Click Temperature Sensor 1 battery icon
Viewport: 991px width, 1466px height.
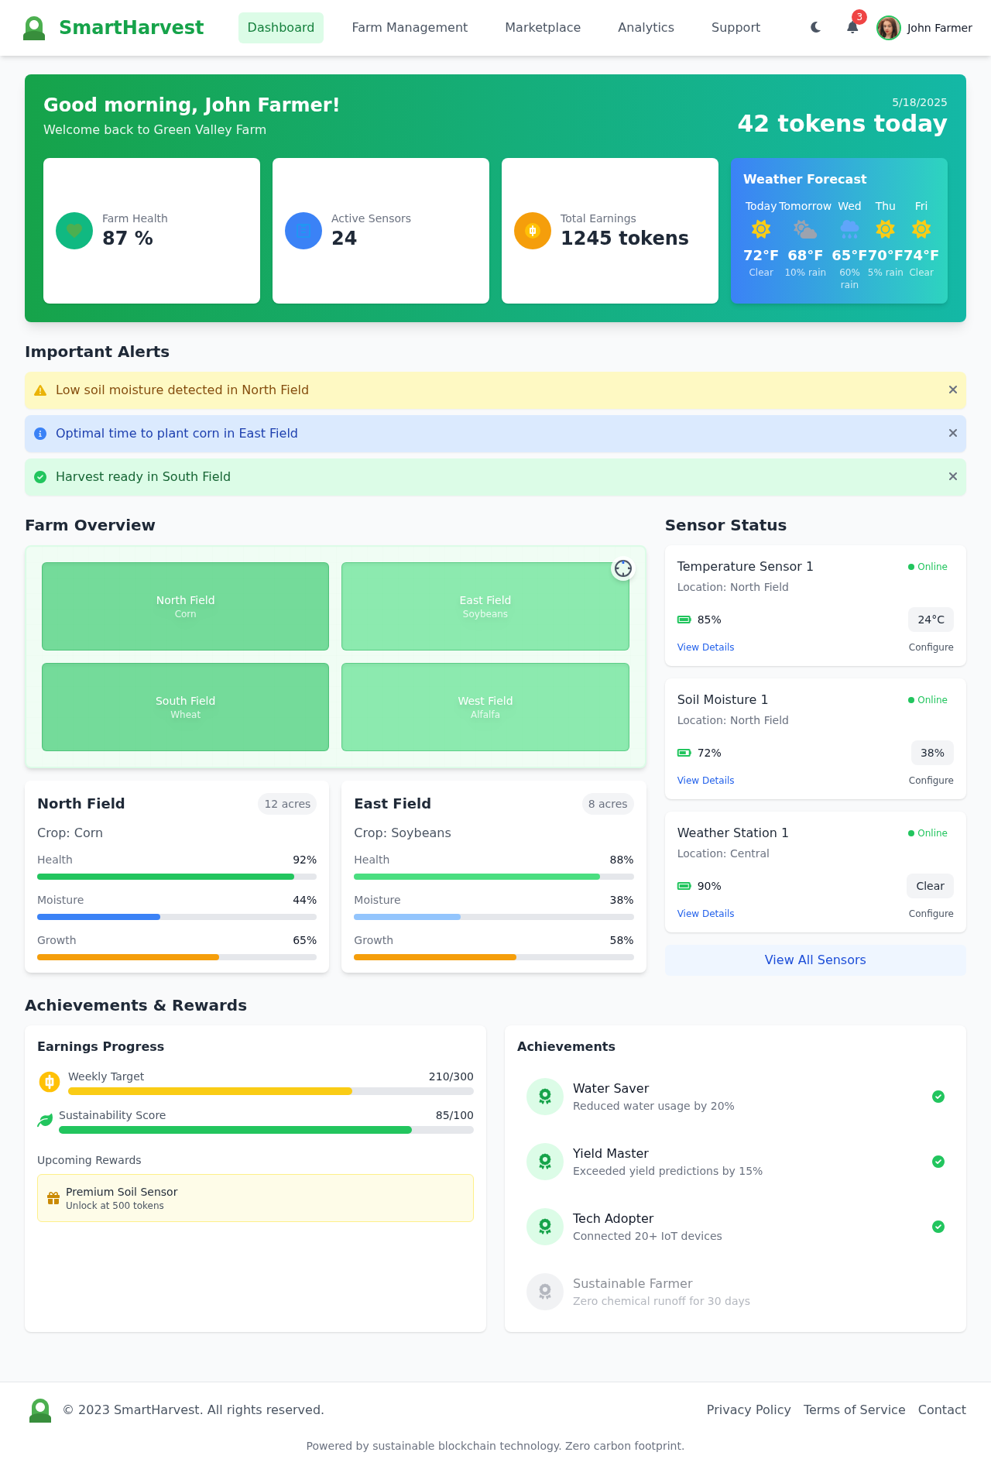click(684, 620)
